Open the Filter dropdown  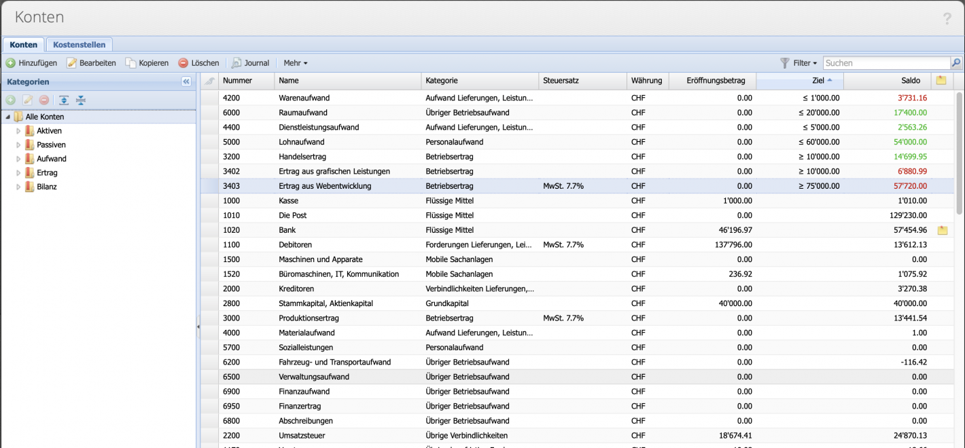pyautogui.click(x=802, y=62)
